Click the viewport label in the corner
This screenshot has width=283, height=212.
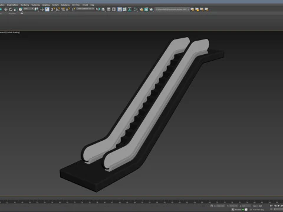pyautogui.click(x=10, y=32)
